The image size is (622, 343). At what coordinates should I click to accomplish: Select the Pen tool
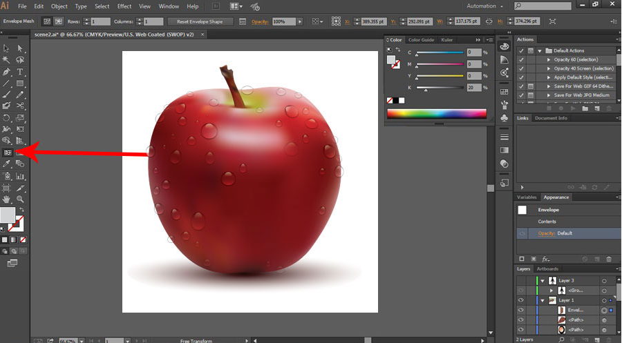(x=6, y=72)
